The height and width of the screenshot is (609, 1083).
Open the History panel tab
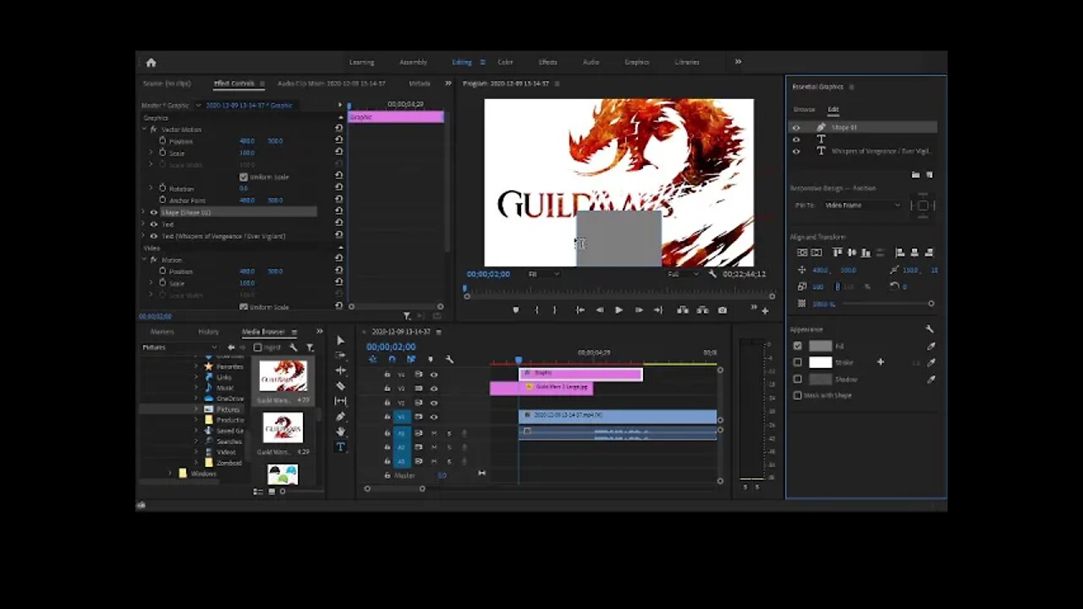click(208, 332)
